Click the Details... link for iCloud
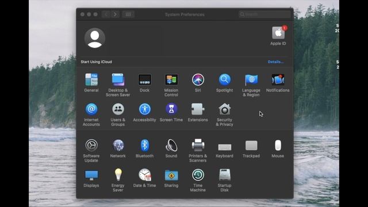The width and height of the screenshot is (368, 207). (x=276, y=62)
